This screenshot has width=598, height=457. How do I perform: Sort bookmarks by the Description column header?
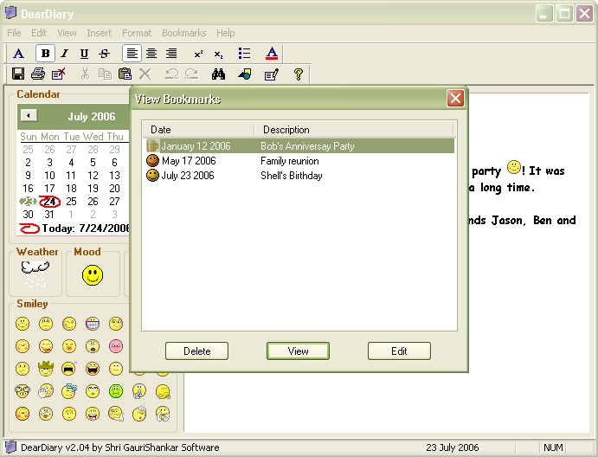click(x=354, y=130)
